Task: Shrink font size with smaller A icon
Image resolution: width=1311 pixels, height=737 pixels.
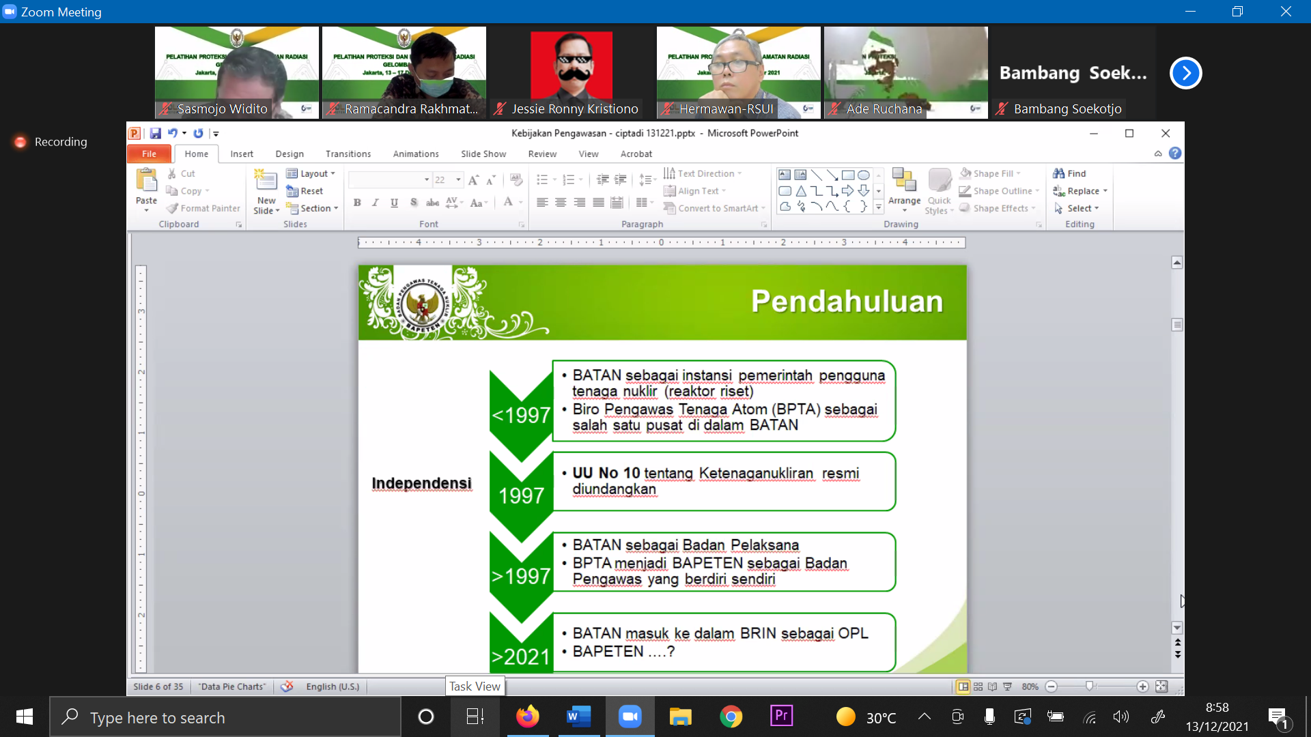Action: point(490,180)
